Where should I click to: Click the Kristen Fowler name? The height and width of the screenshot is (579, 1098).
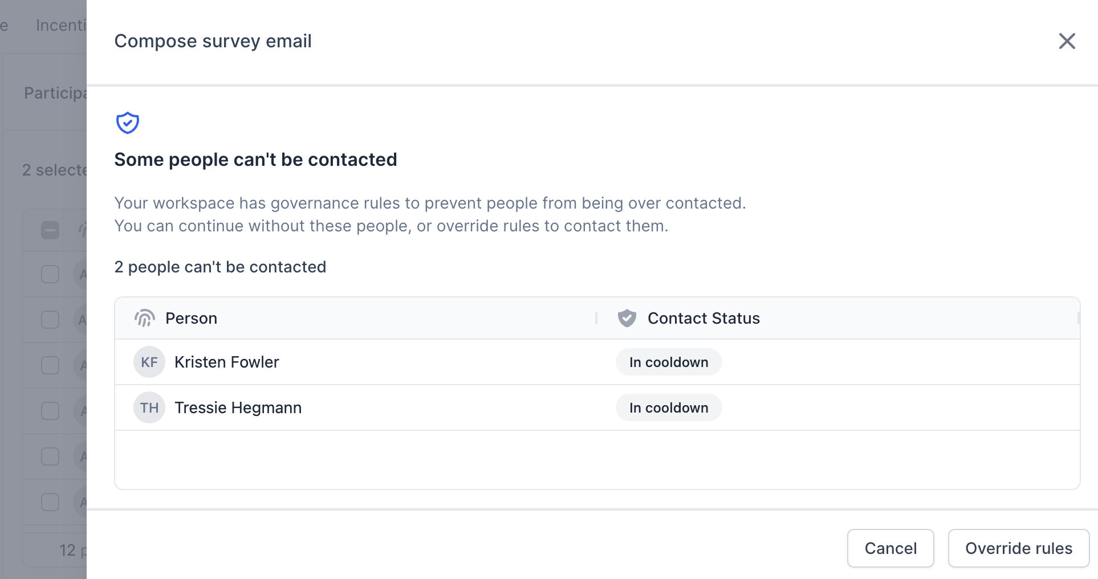(x=227, y=362)
